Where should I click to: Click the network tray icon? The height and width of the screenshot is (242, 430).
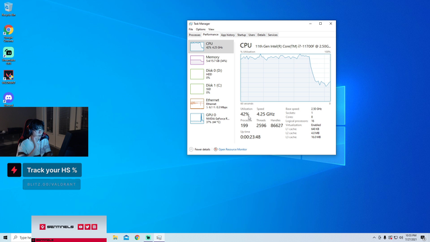396,237
